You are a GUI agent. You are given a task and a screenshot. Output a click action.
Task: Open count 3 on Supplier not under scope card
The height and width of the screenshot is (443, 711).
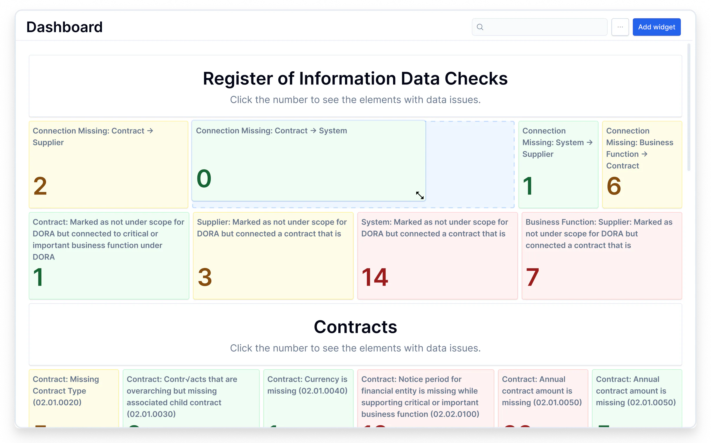pos(205,277)
